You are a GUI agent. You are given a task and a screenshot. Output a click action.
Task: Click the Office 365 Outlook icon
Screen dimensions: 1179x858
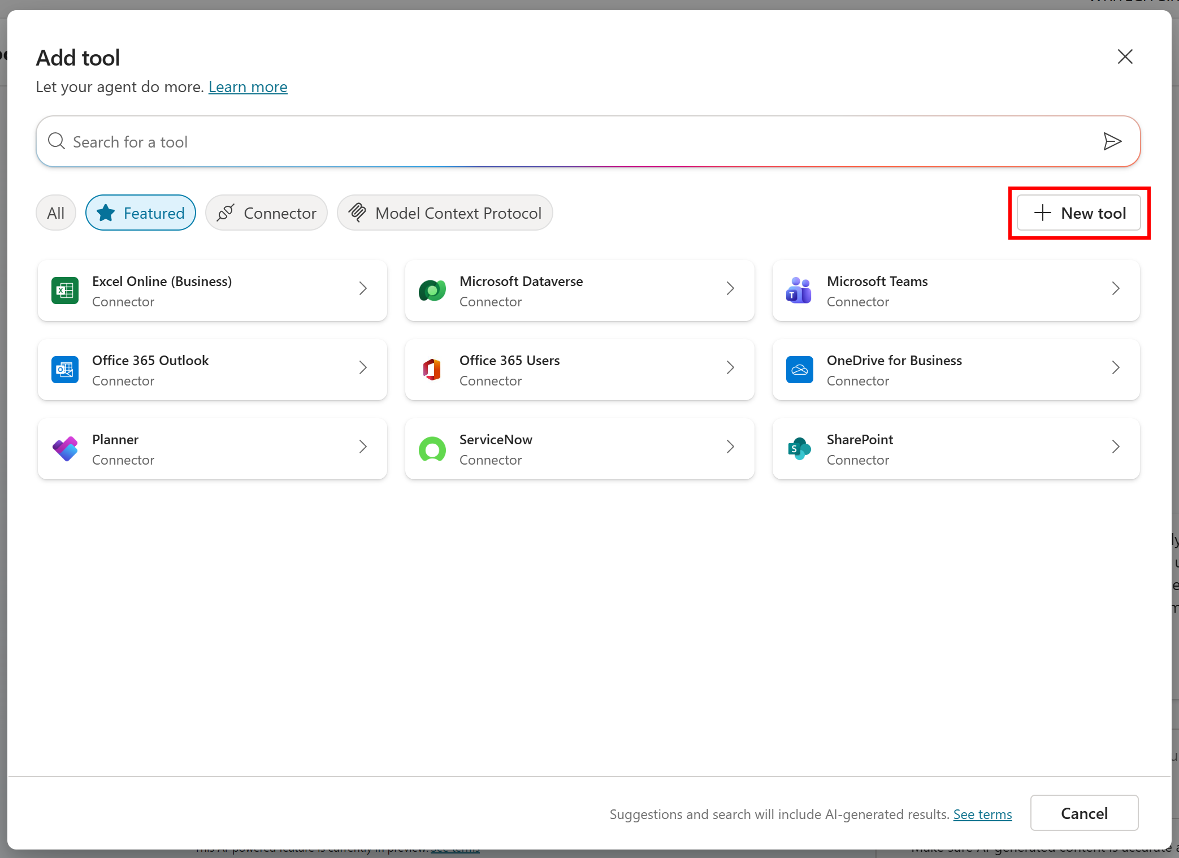tap(65, 370)
